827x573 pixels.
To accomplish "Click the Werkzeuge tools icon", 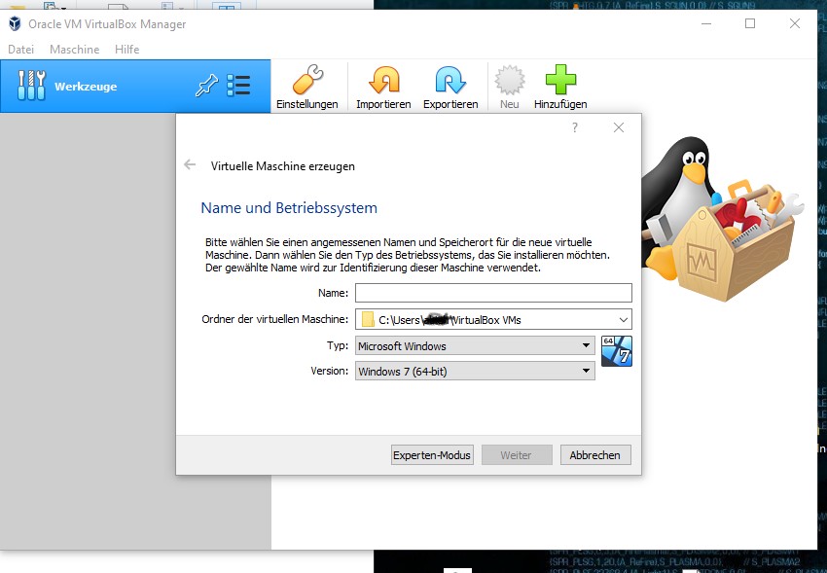I will 32,86.
